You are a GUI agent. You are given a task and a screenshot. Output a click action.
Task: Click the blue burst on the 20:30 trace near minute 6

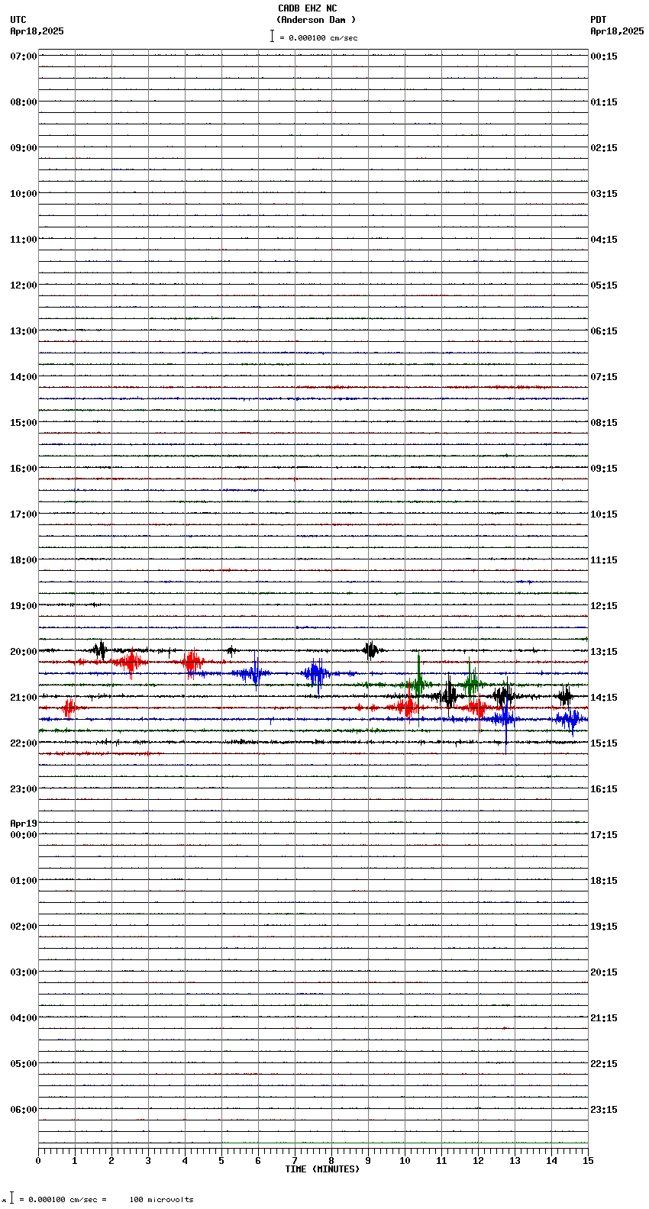(x=253, y=674)
